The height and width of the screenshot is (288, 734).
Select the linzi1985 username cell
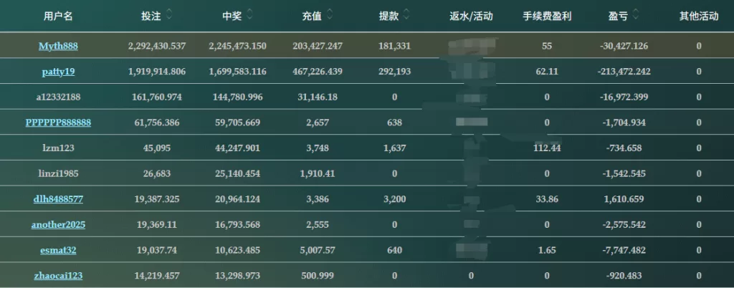(x=58, y=173)
